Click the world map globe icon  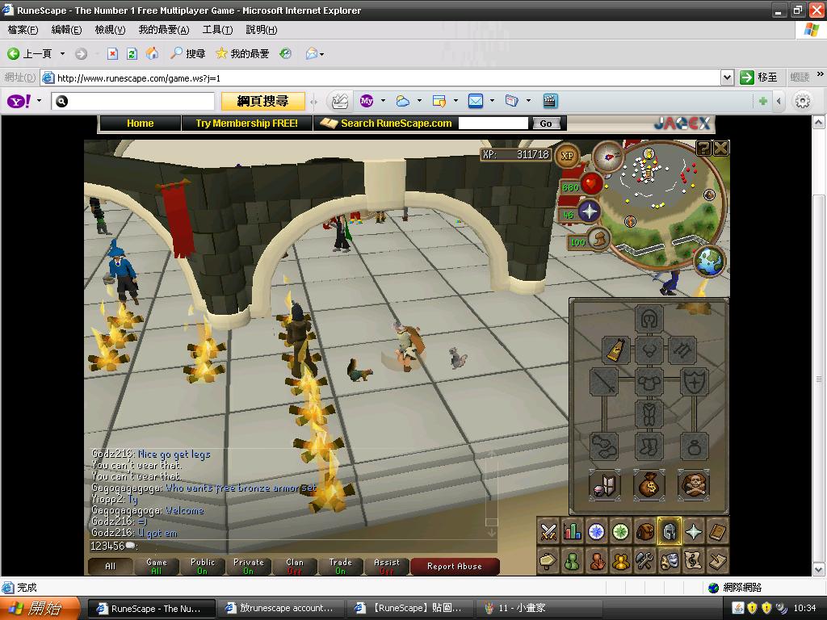709,261
